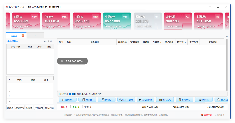
Task: Sort by the 代码 column in the main table
Action: [x=69, y=42]
